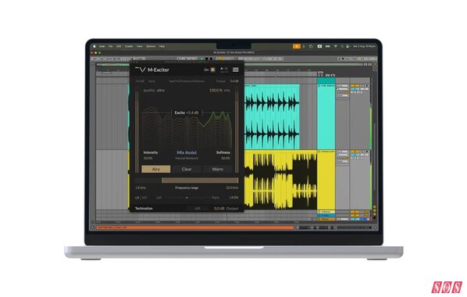Click the Wi-Fi icon in menu bar
The image size is (467, 297).
pyautogui.click(x=335, y=47)
